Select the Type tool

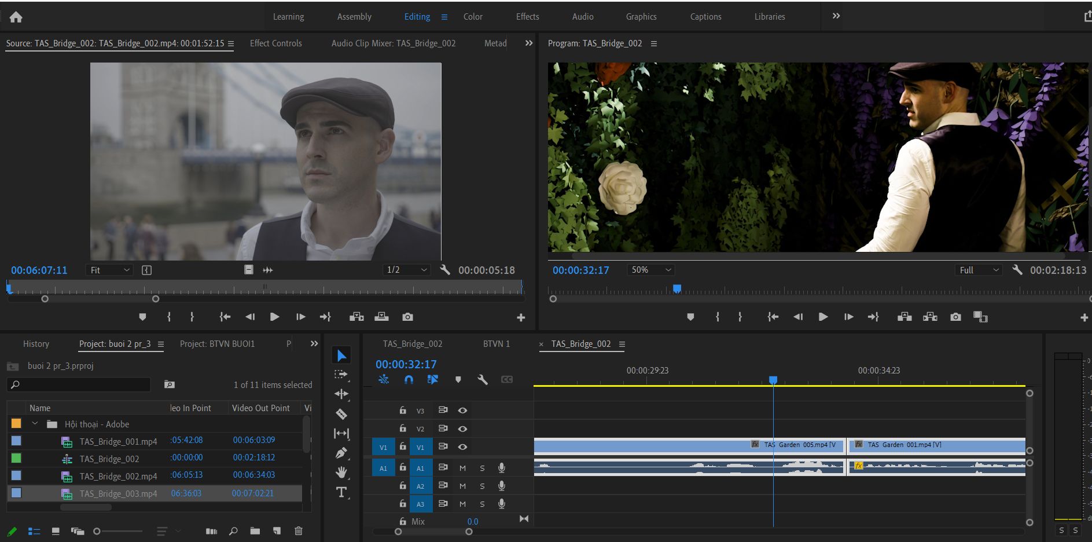(x=341, y=493)
